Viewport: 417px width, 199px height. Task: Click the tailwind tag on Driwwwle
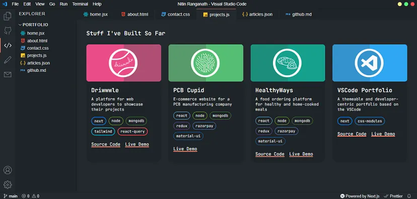click(103, 131)
